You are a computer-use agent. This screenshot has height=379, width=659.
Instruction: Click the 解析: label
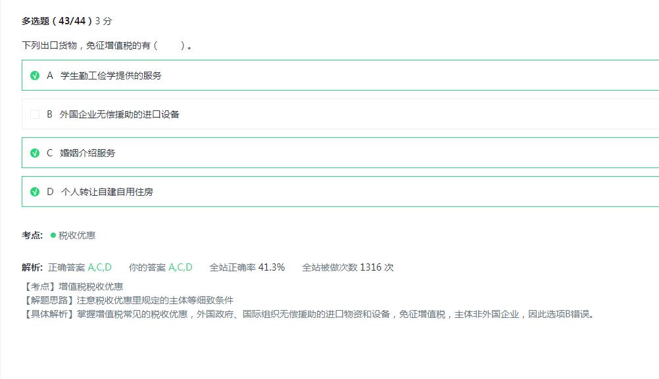pos(32,267)
